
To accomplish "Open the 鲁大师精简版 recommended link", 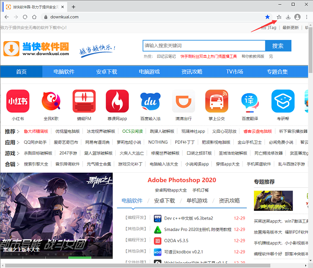I will 36,131.
